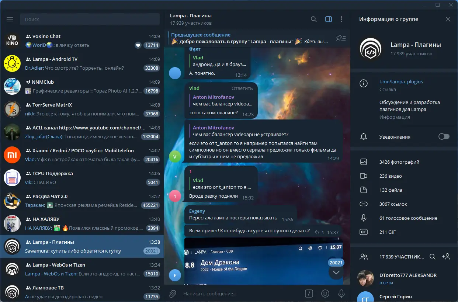Open Lampa - Android TV chat
Screen dimensions: 458x302
82,63
